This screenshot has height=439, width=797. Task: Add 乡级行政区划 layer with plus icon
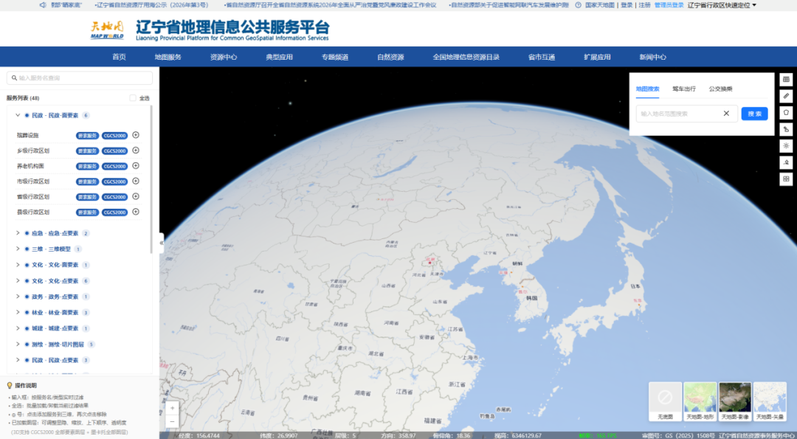(x=136, y=151)
